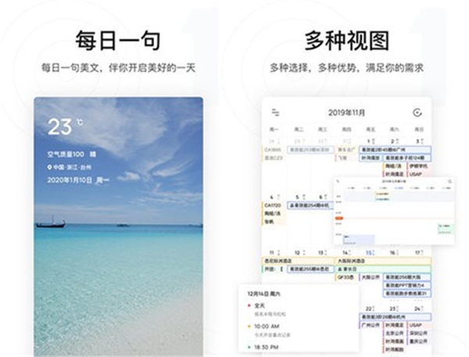The image size is (469, 357).
Task: Select November 14 in the month grid
Action: point(346,252)
